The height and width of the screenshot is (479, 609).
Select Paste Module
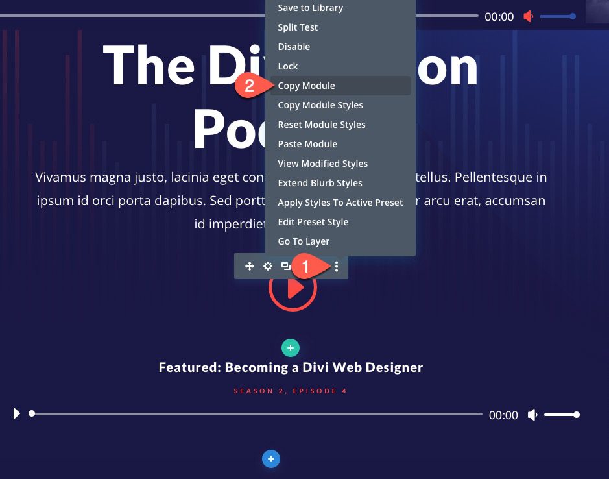[307, 143]
